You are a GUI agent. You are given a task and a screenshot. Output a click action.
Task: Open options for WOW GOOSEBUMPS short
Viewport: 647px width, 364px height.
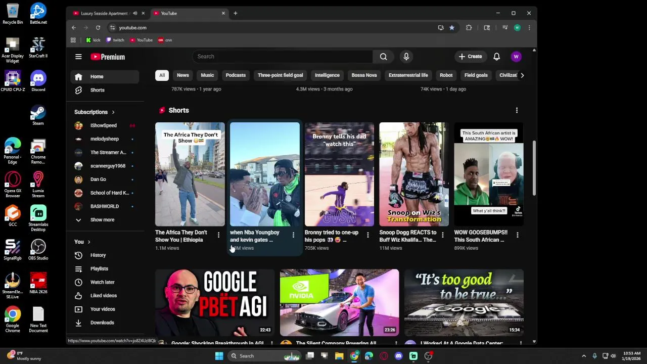tap(517, 235)
